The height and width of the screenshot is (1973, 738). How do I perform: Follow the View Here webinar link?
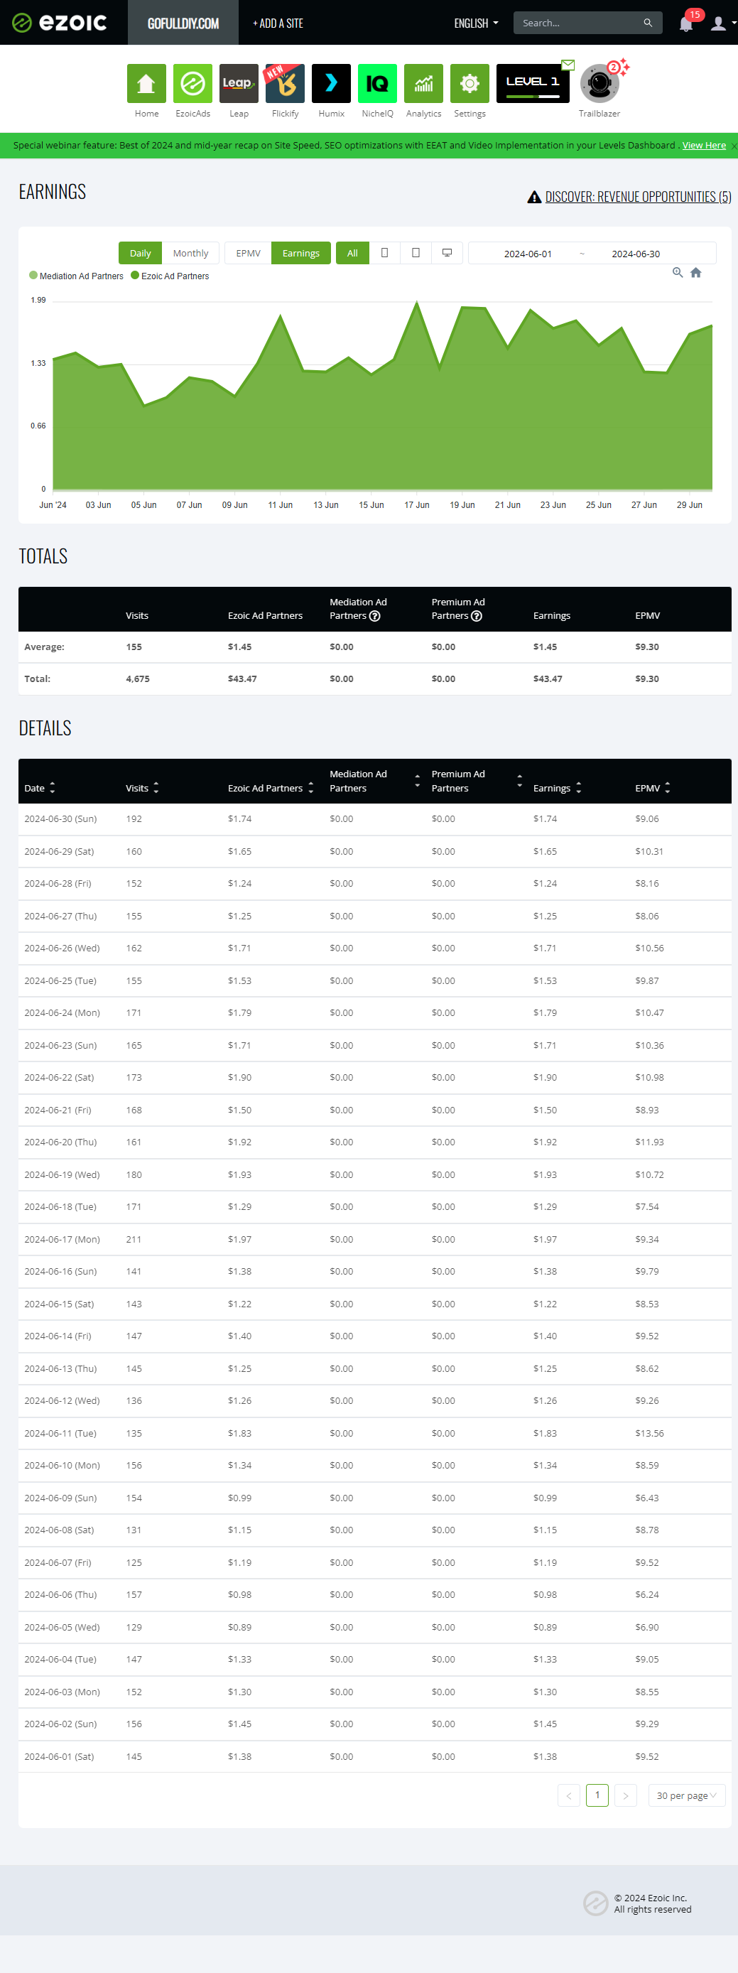tap(703, 146)
